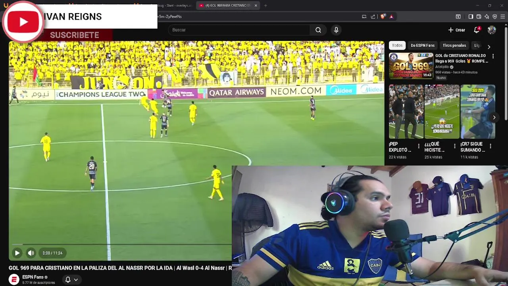Open the browser hamburger menu
This screenshot has height=286, width=508.
503,17
